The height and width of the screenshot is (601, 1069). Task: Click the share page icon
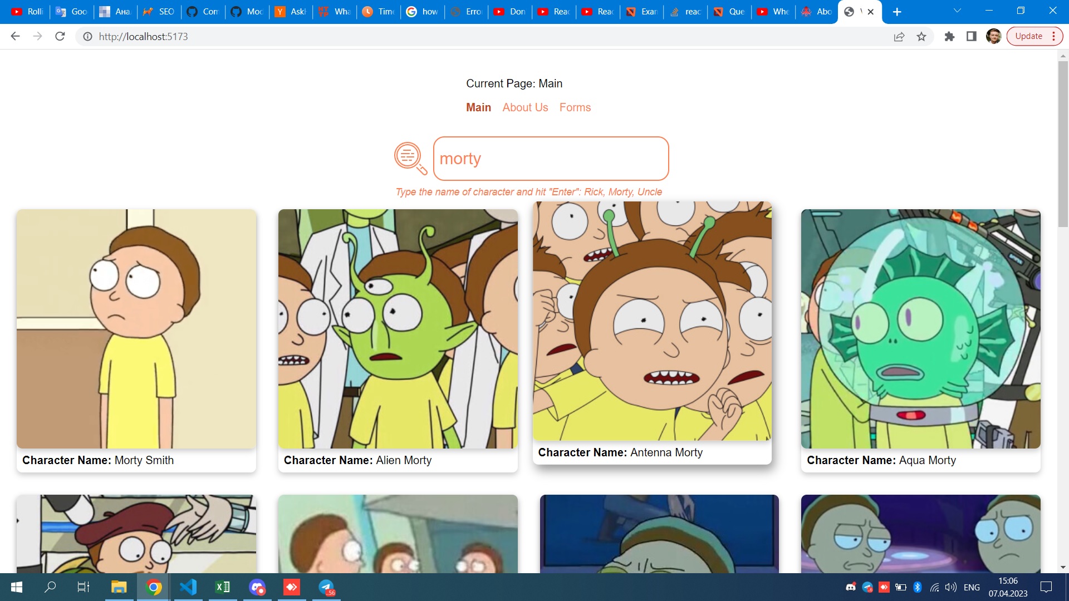899,37
